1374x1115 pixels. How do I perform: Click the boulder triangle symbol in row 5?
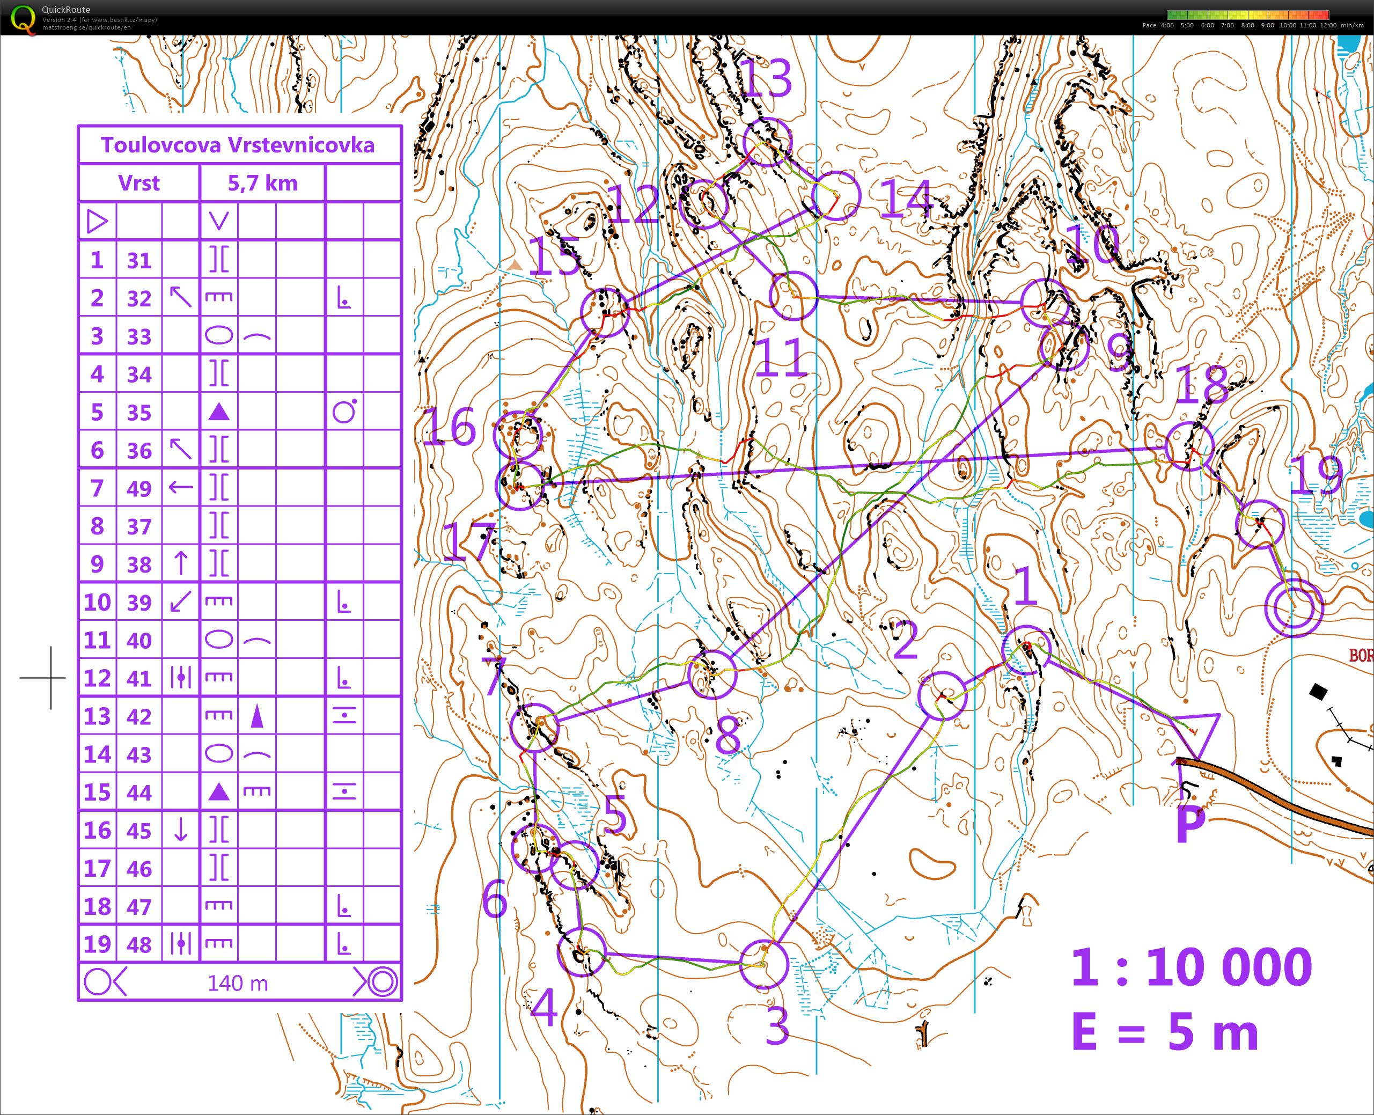219,412
